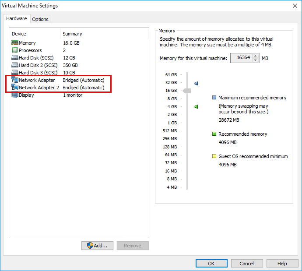302x271 pixels.
Task: Confirm settings with OK button
Action: click(x=211, y=263)
